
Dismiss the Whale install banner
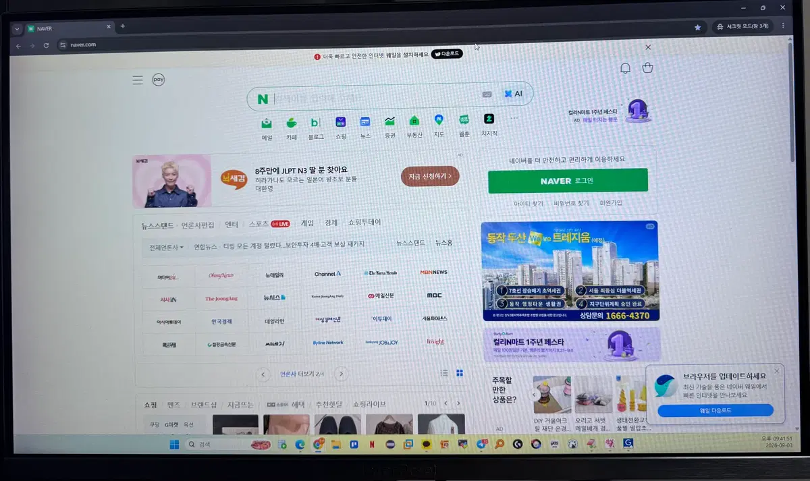click(x=648, y=47)
